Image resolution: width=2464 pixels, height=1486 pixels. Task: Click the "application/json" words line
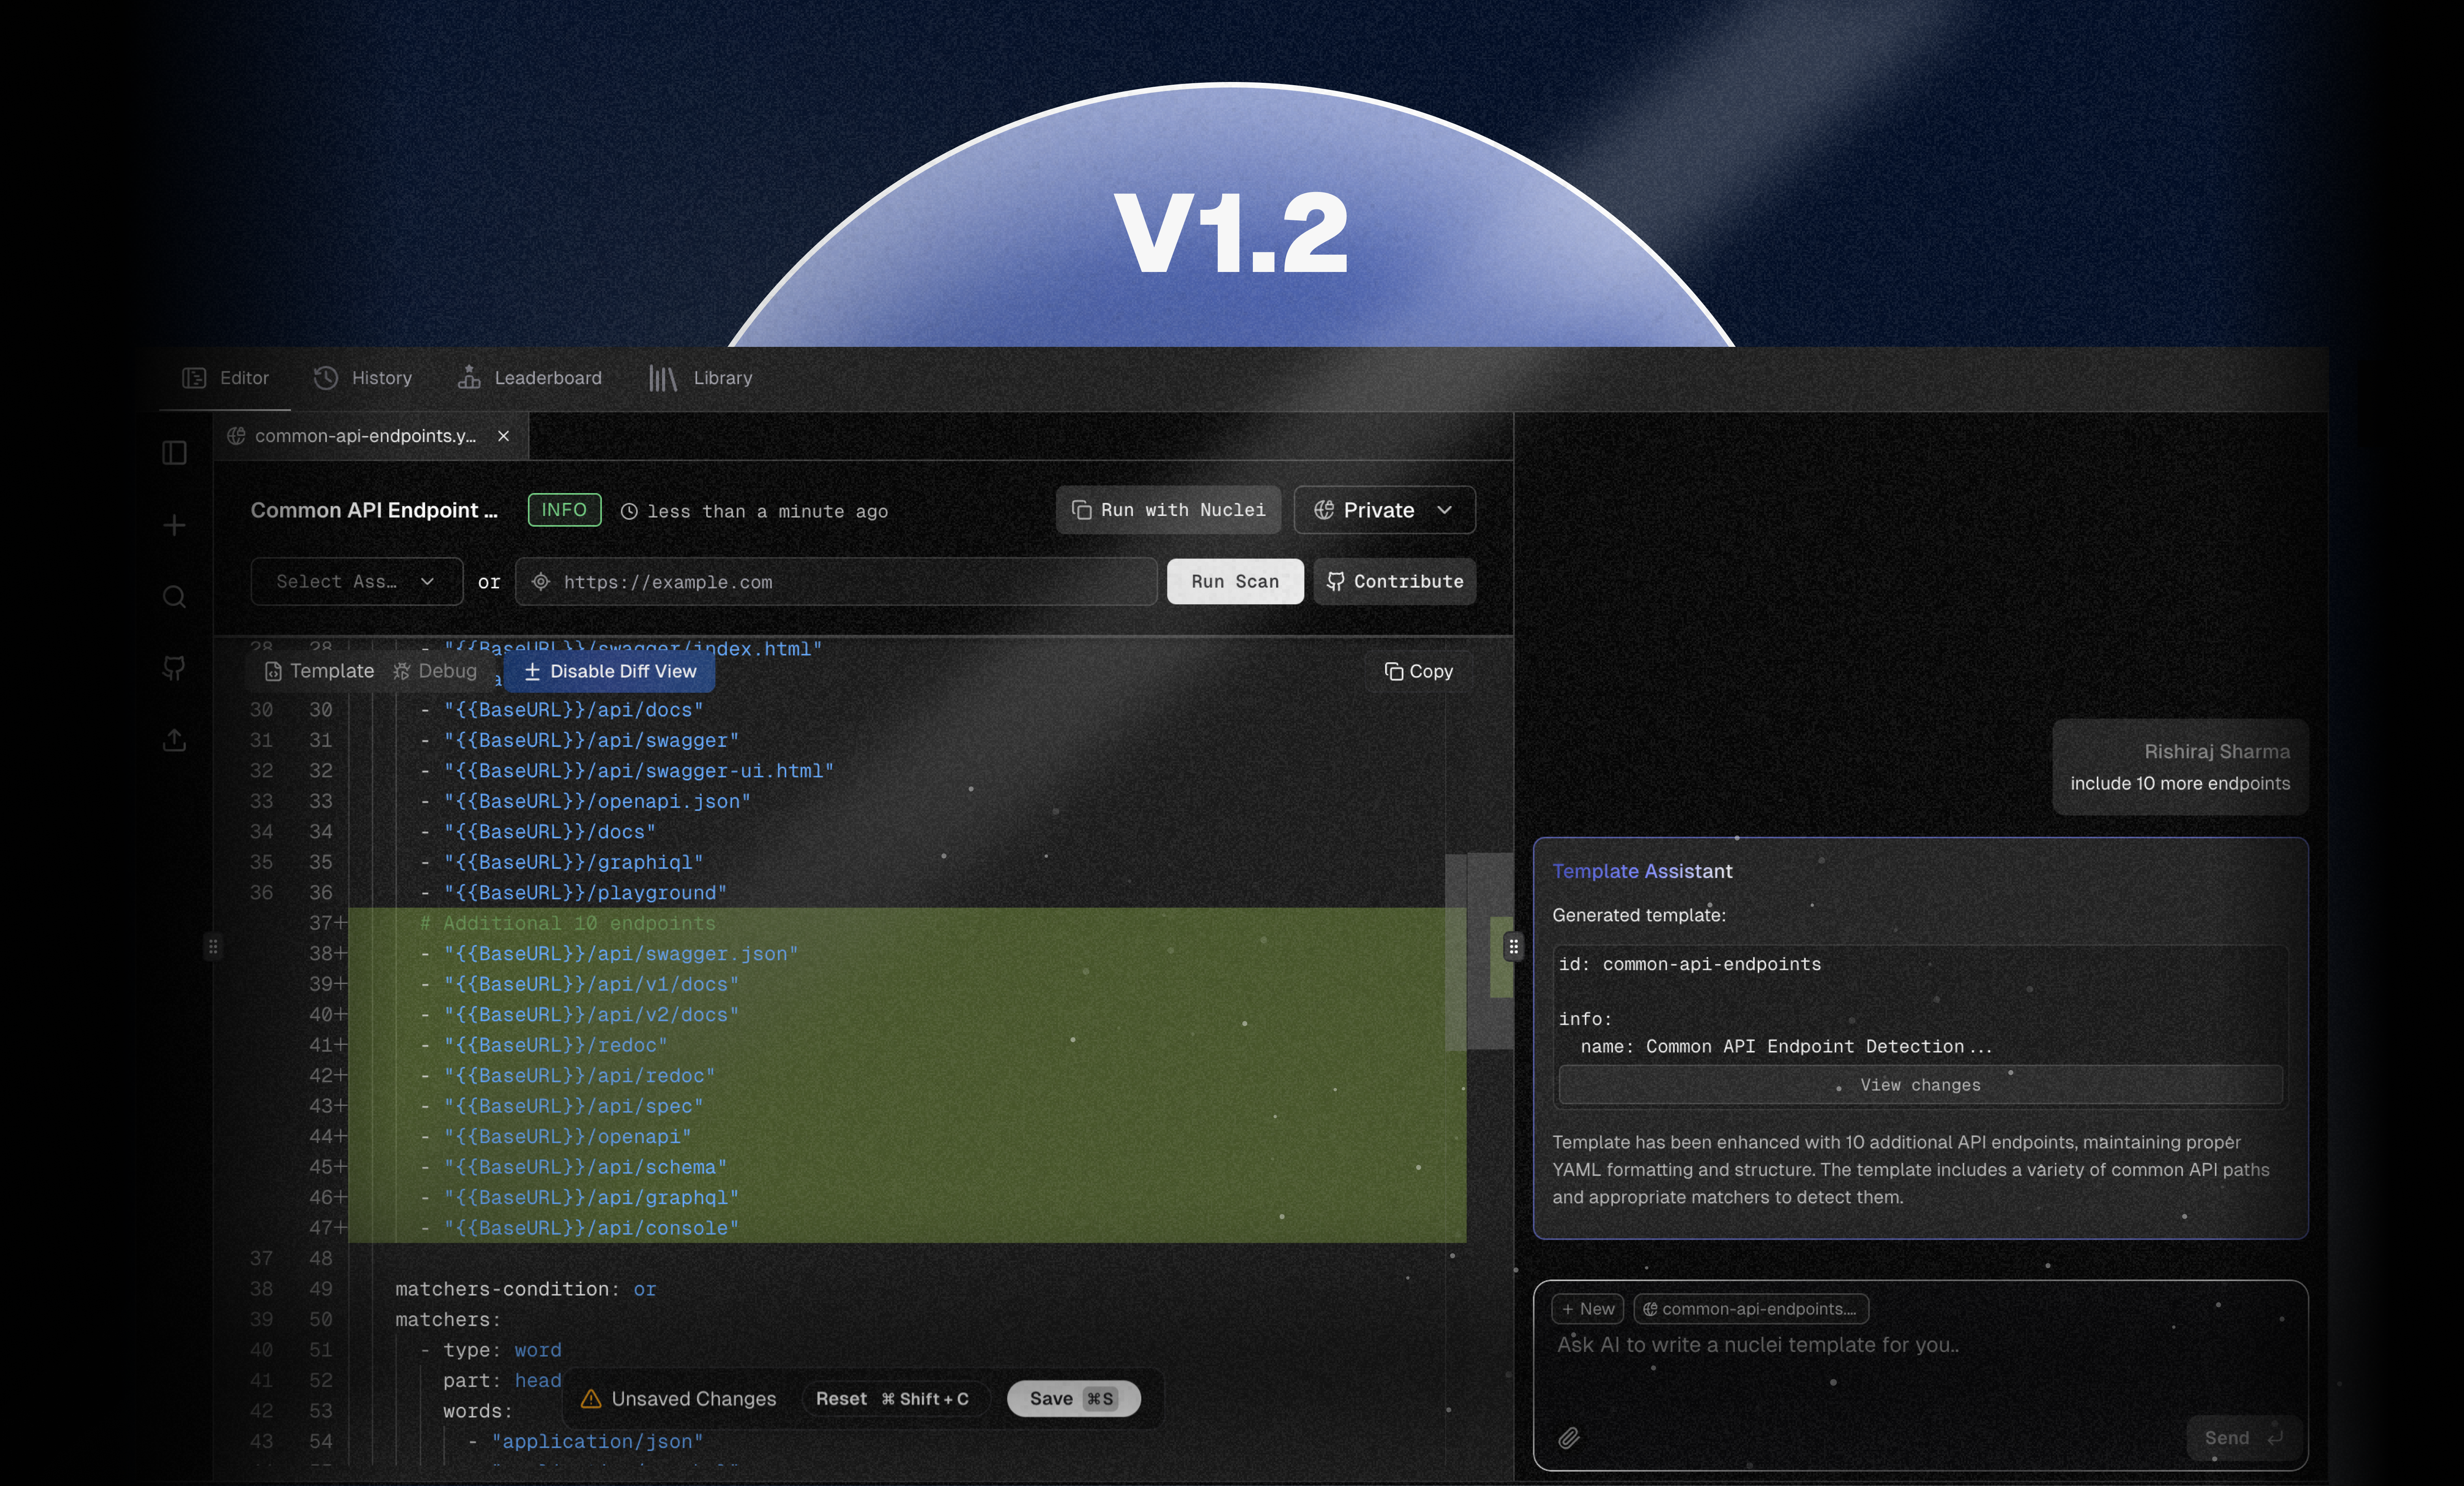pos(597,1441)
